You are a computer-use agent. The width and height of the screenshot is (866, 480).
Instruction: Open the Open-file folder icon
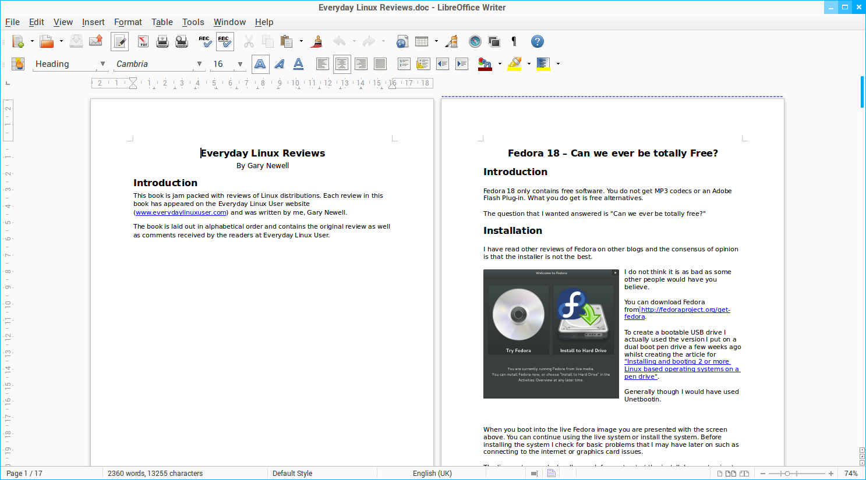coord(47,41)
